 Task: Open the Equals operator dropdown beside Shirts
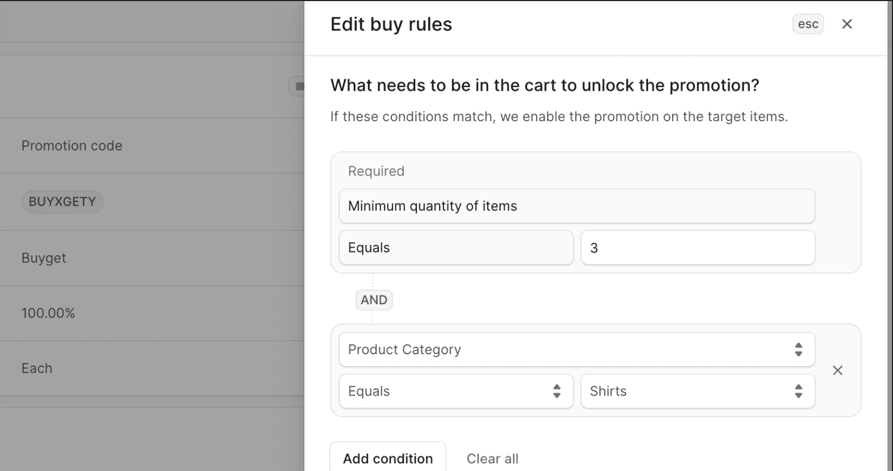pos(455,391)
